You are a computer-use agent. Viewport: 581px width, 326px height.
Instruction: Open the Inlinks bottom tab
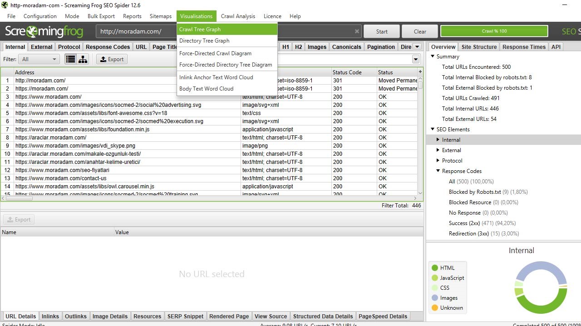click(50, 316)
